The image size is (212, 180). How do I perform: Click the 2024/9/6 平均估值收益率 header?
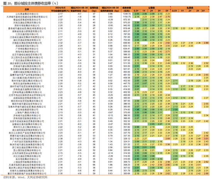[x=60, y=9]
